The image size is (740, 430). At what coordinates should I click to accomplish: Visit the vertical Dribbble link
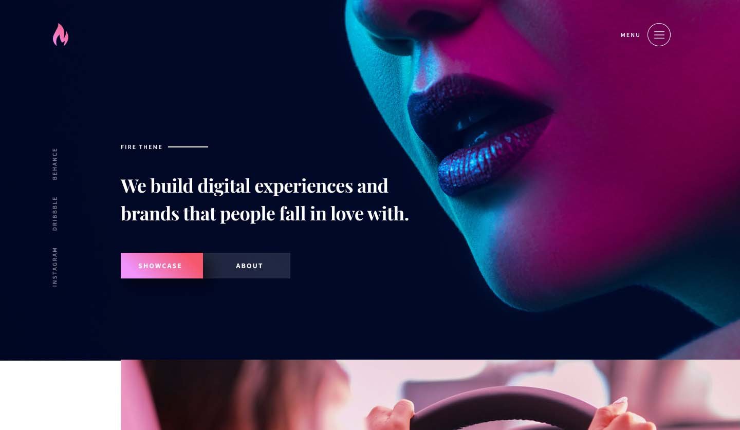(x=55, y=213)
